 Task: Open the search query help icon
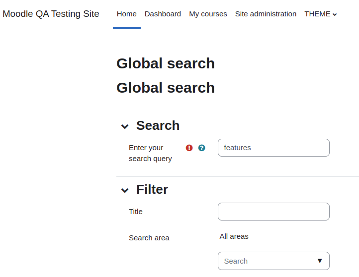(202, 148)
